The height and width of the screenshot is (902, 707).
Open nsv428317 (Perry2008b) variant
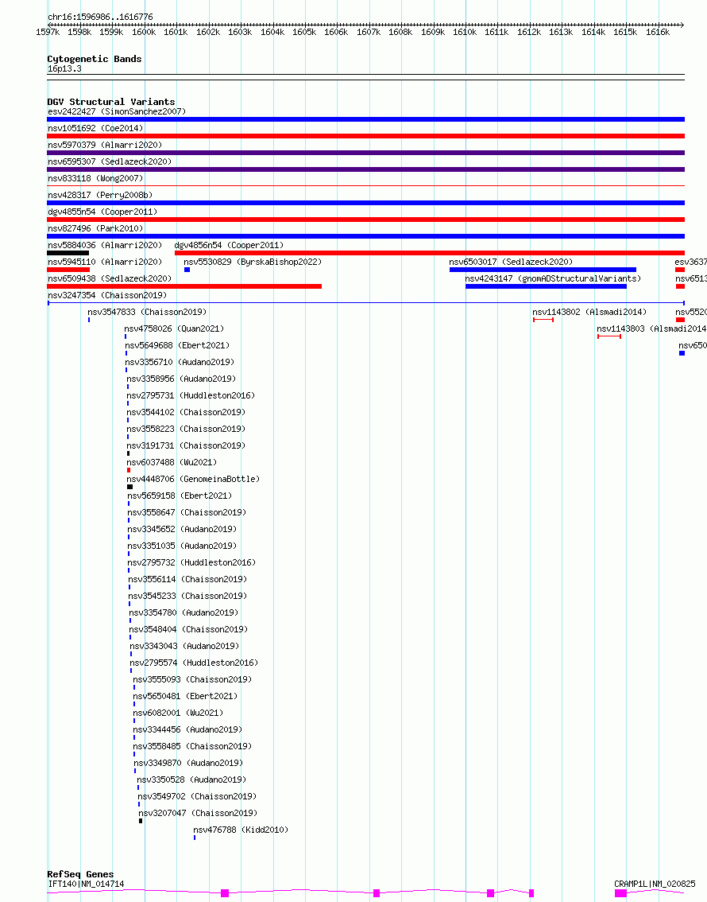tap(100, 195)
